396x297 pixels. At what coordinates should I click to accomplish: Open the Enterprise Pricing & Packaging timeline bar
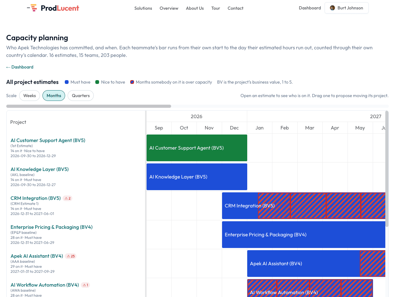click(x=304, y=235)
